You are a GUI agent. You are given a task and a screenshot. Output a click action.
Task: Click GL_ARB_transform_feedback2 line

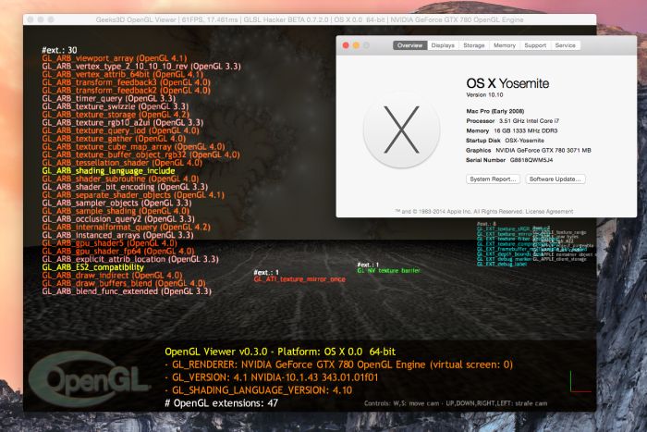tap(127, 91)
